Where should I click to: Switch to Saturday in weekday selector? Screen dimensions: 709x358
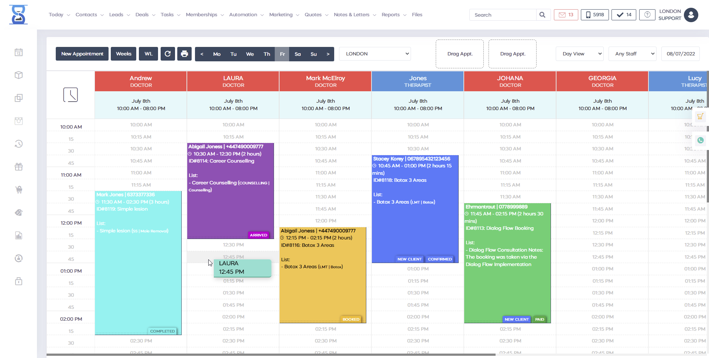click(298, 54)
